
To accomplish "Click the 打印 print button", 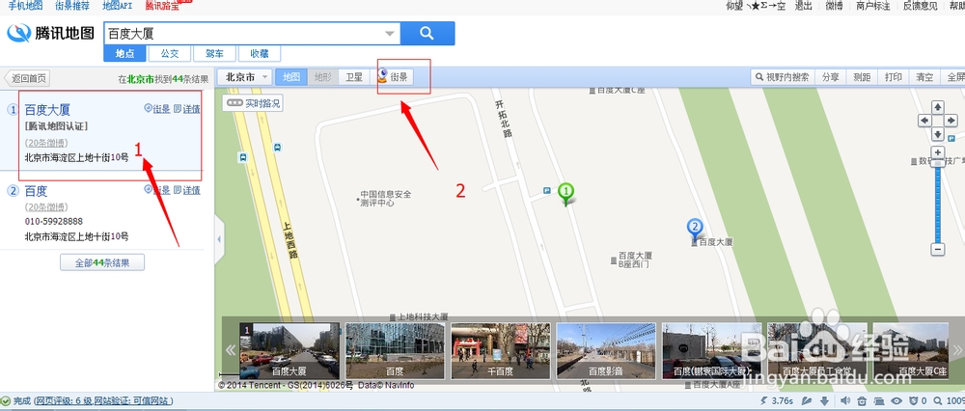I will point(893,77).
